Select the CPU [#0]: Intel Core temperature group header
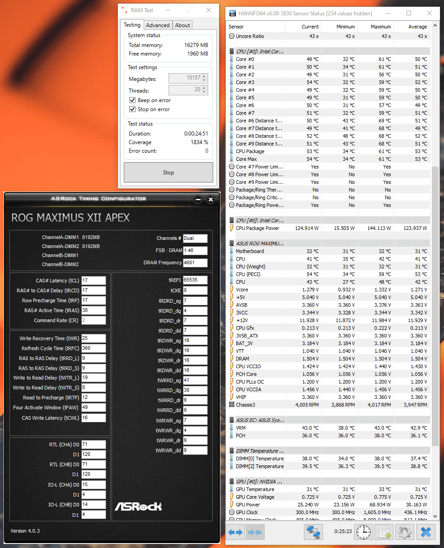 pos(329,52)
